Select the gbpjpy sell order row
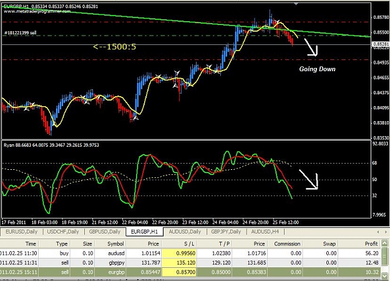 [190, 263]
